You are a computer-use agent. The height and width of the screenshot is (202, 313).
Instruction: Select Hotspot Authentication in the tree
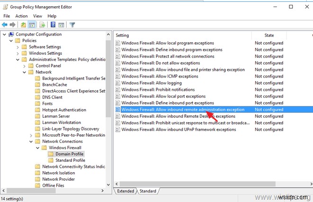pyautogui.click(x=64, y=110)
